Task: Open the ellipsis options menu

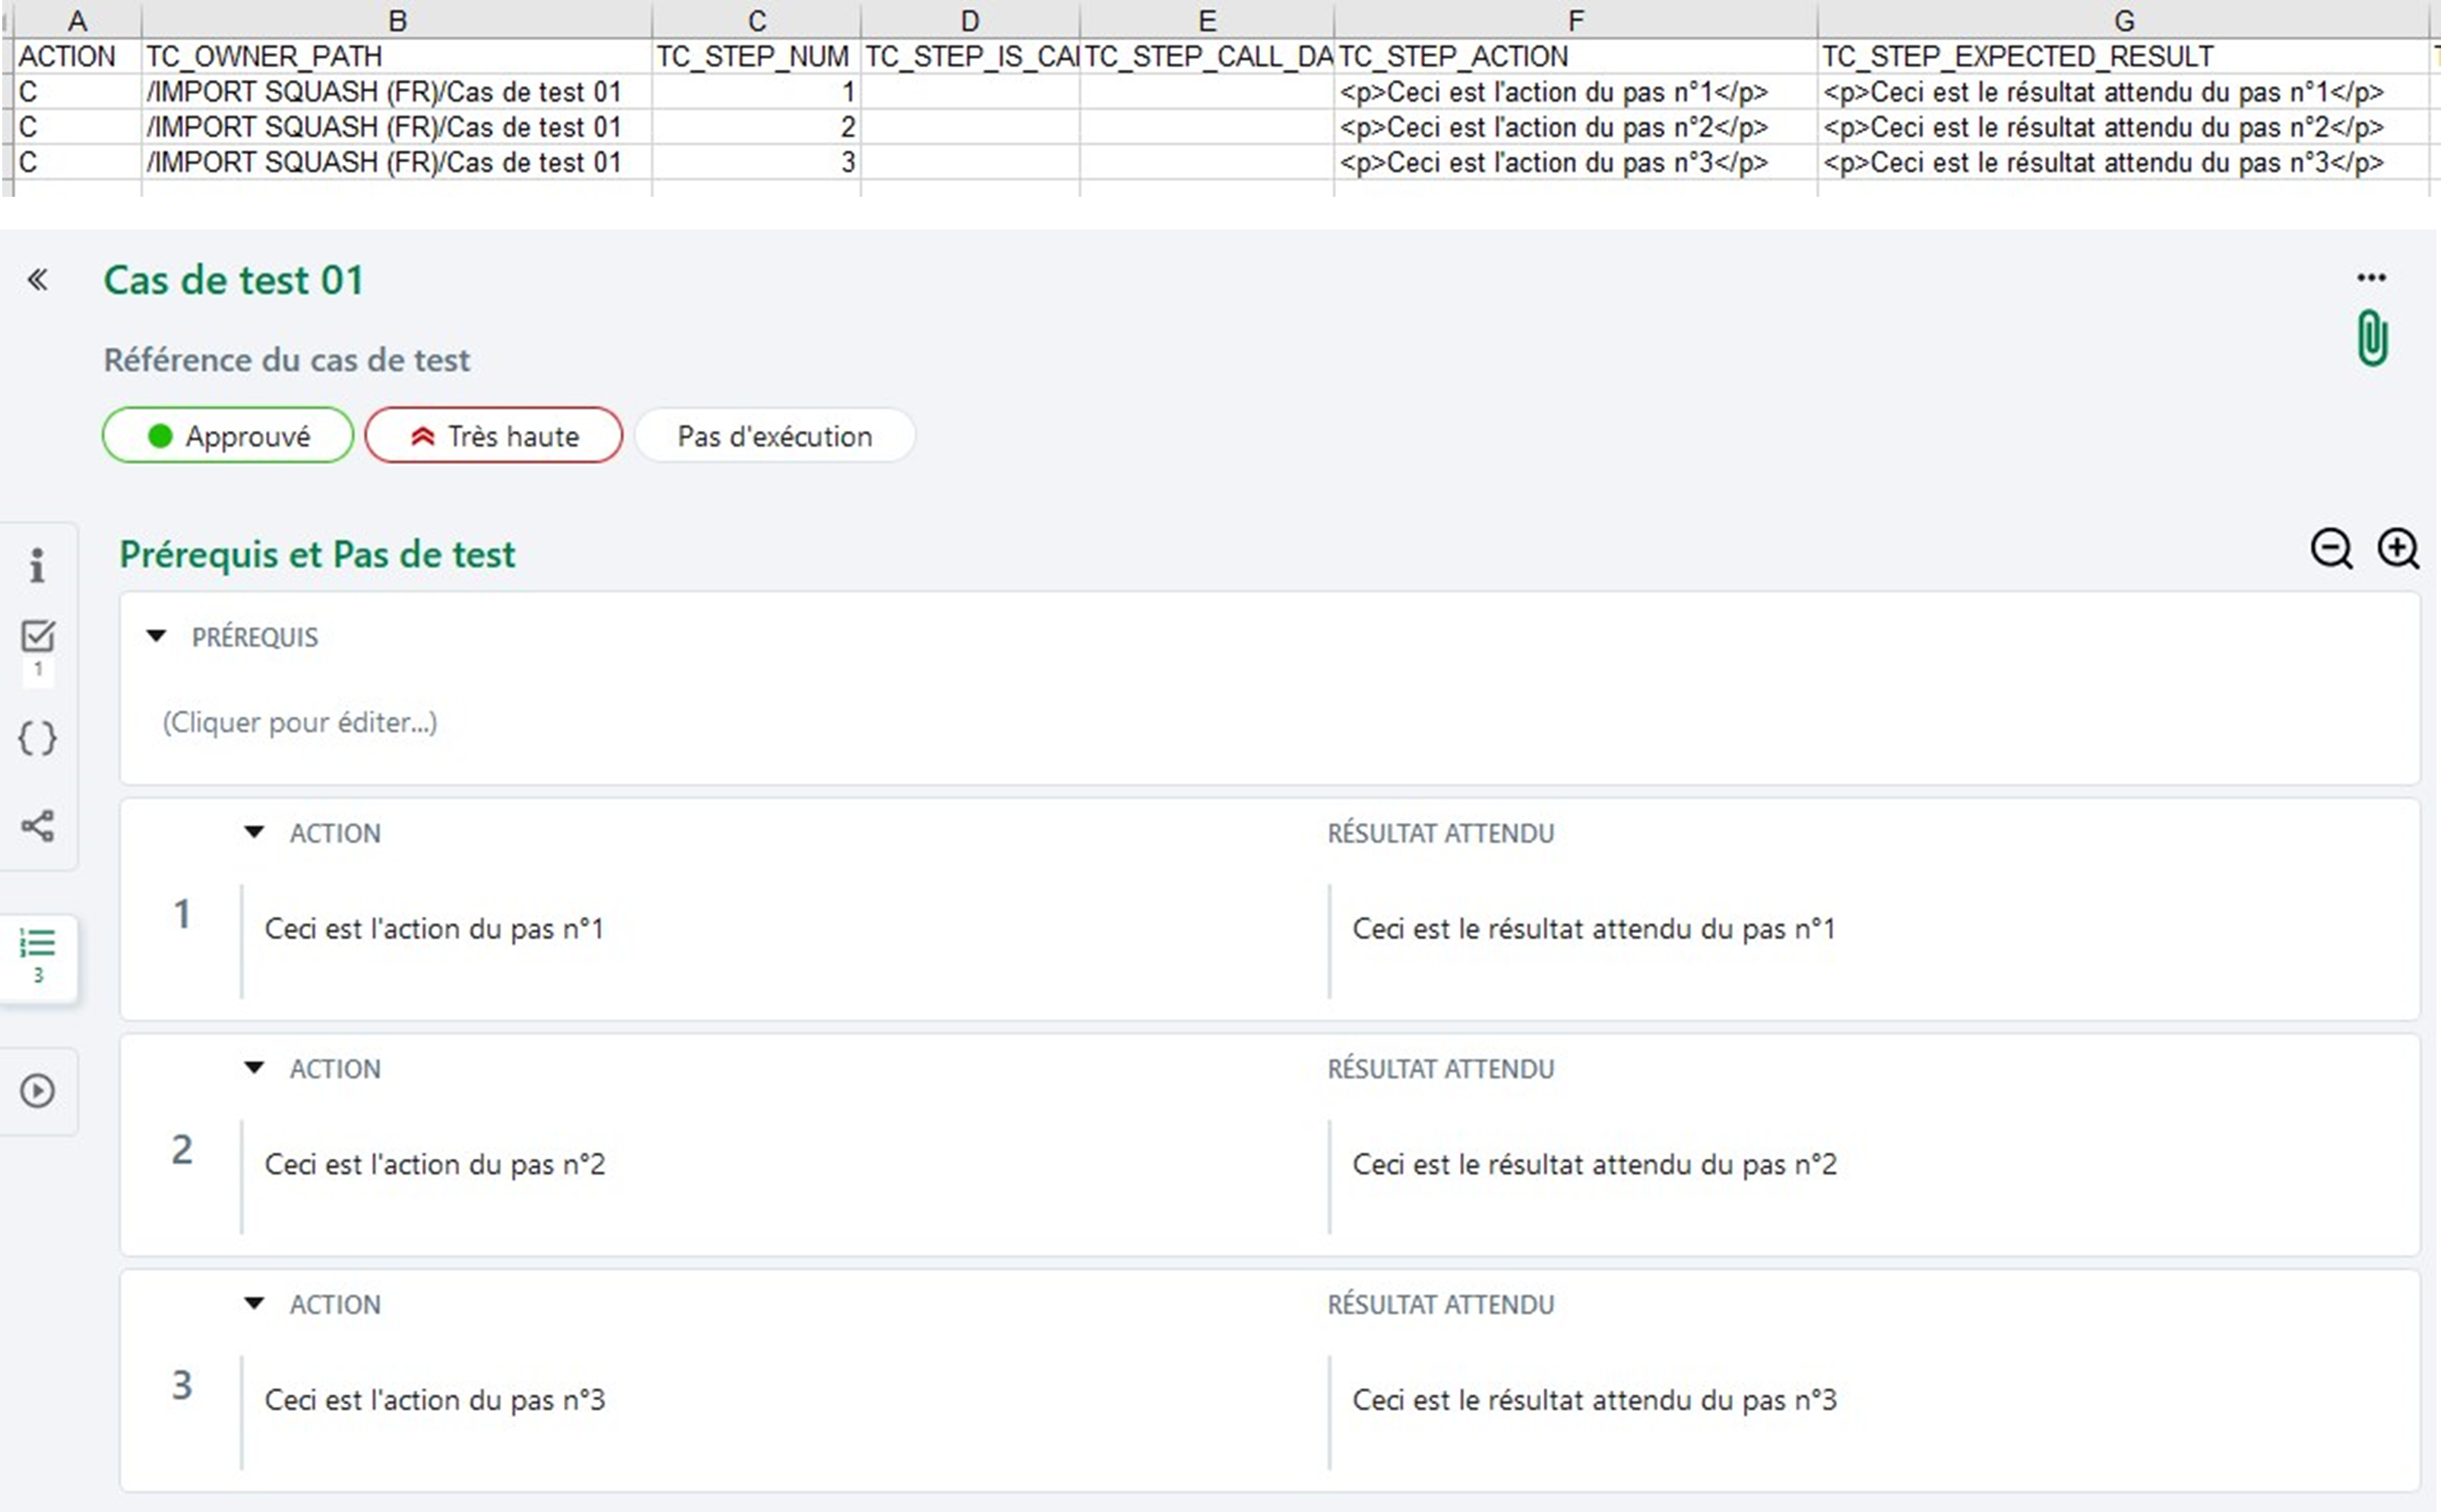Action: click(x=2371, y=277)
